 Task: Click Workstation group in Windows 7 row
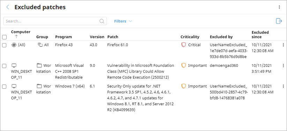click(44, 89)
